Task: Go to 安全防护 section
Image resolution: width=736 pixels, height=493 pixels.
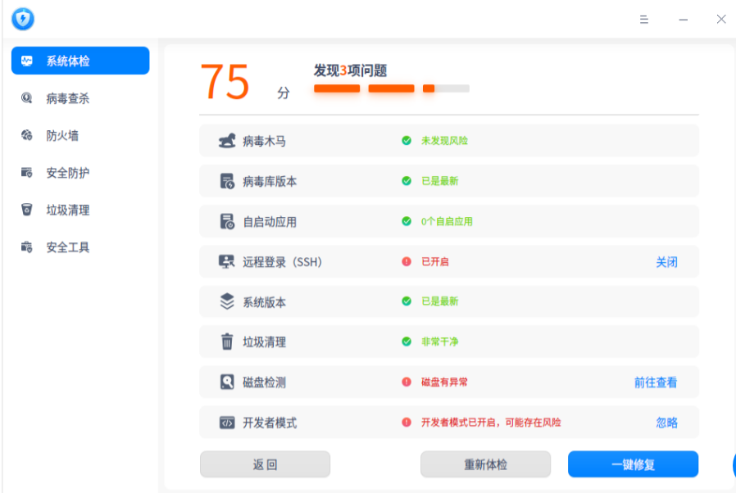Action: tap(80, 173)
